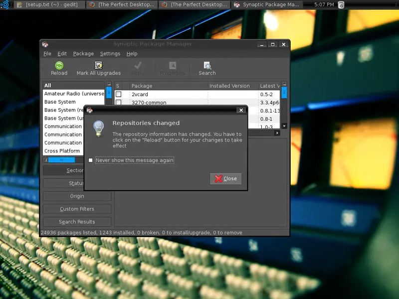Screen dimensions: 399x299
Task: Enable "Never show this message again" checkbox
Action: pyautogui.click(x=91, y=160)
